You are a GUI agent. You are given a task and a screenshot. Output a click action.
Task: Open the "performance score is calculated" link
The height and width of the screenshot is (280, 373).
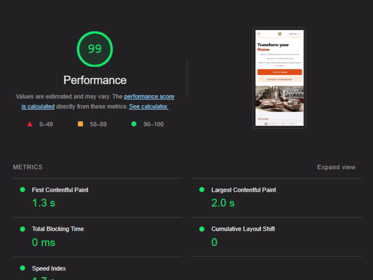pyautogui.click(x=149, y=97)
